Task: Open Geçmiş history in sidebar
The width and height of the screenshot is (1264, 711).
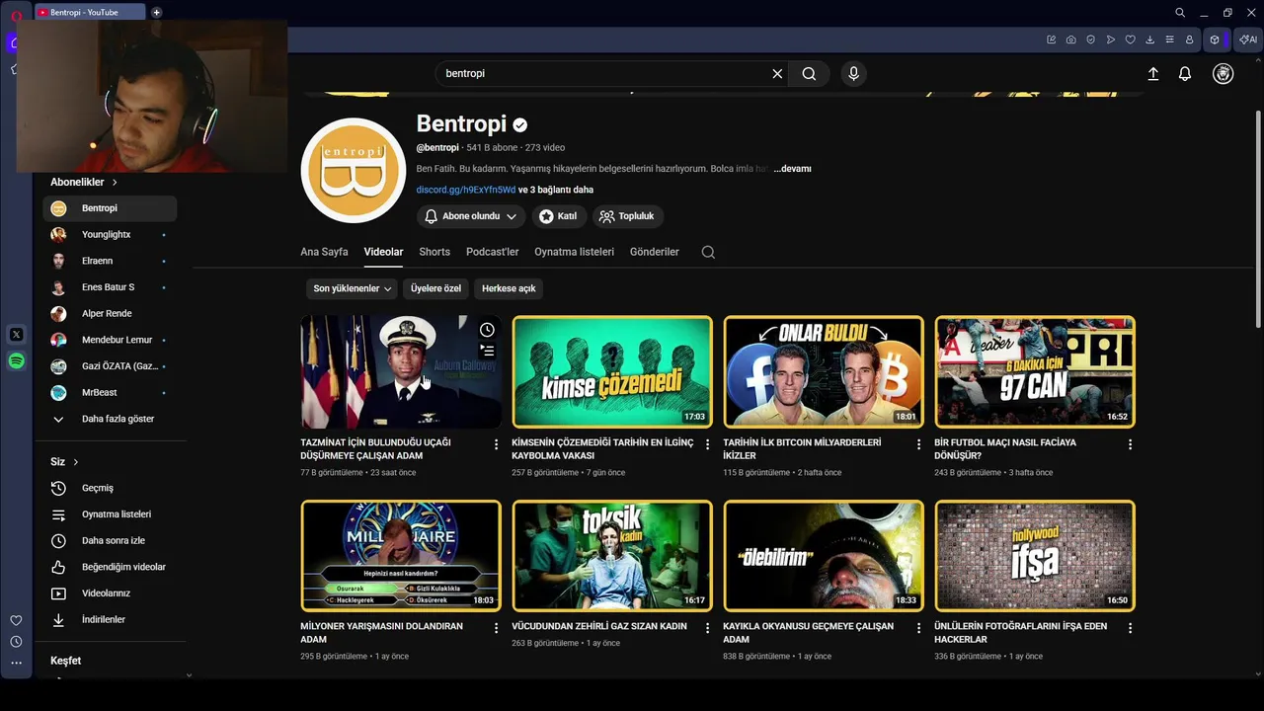Action: click(x=110, y=488)
